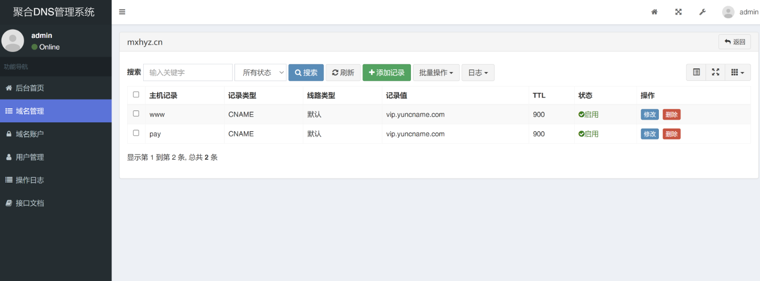Go to 后台首页 in sidebar
This screenshot has height=281, width=760.
(x=56, y=88)
